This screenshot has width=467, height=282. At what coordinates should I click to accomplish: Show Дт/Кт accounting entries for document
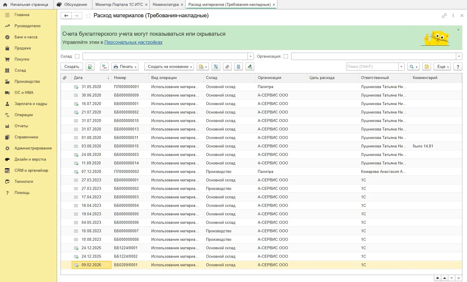104,67
